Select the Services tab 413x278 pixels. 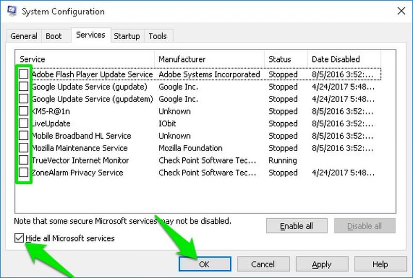[91, 35]
